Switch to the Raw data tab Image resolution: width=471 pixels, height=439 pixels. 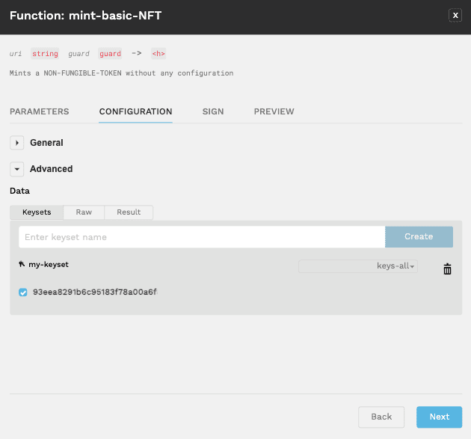click(84, 212)
